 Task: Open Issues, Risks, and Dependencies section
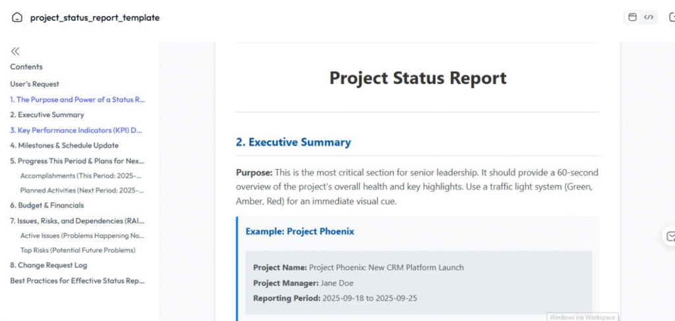(76, 220)
